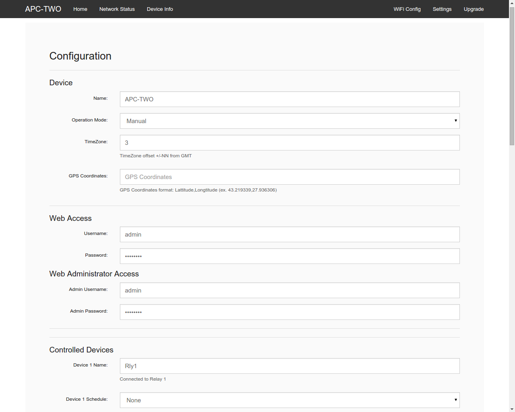Select Settings in the top navigation
This screenshot has width=515, height=412.
[x=442, y=9]
